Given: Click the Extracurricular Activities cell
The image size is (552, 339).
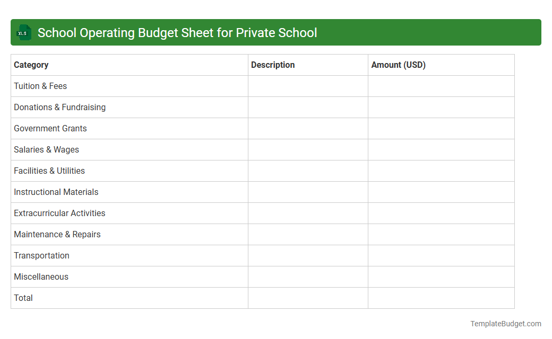Looking at the screenshot, I should (x=59, y=213).
